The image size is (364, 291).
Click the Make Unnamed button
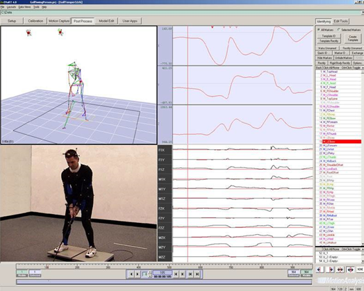pos(327,48)
